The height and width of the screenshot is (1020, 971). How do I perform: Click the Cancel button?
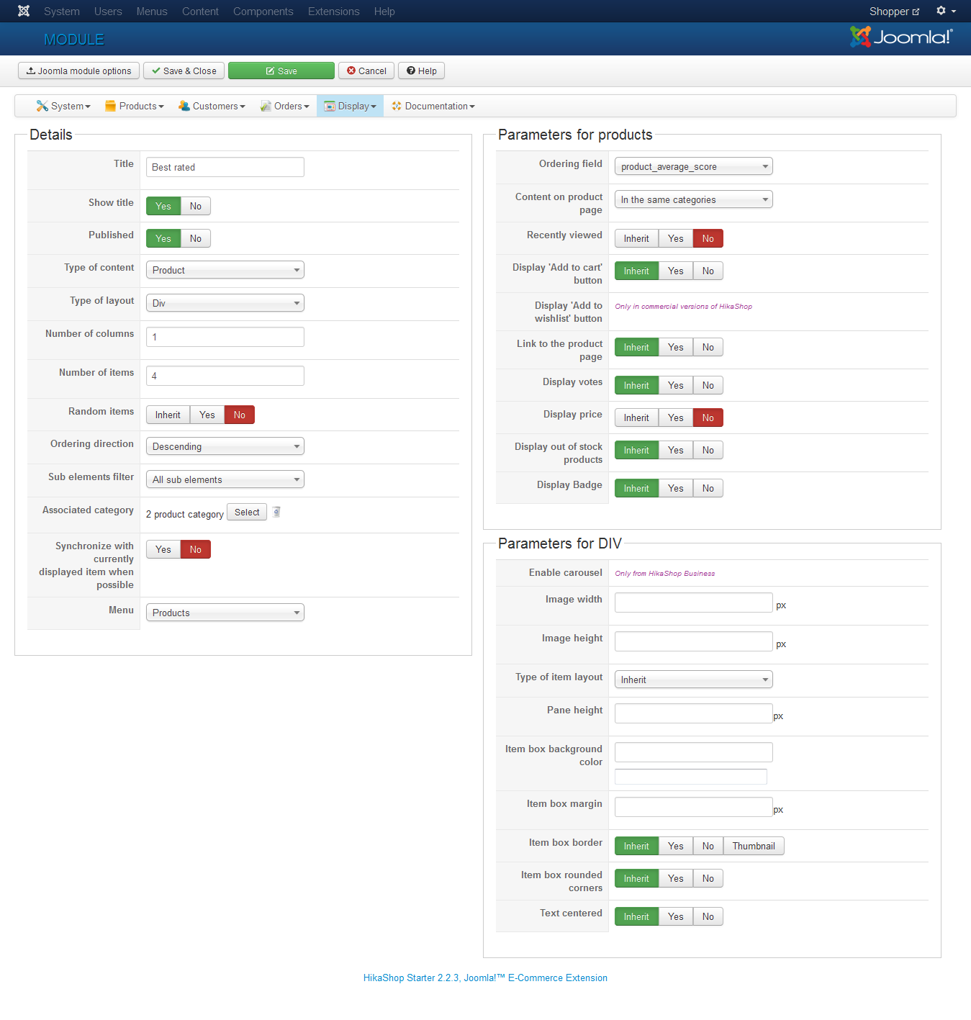366,71
